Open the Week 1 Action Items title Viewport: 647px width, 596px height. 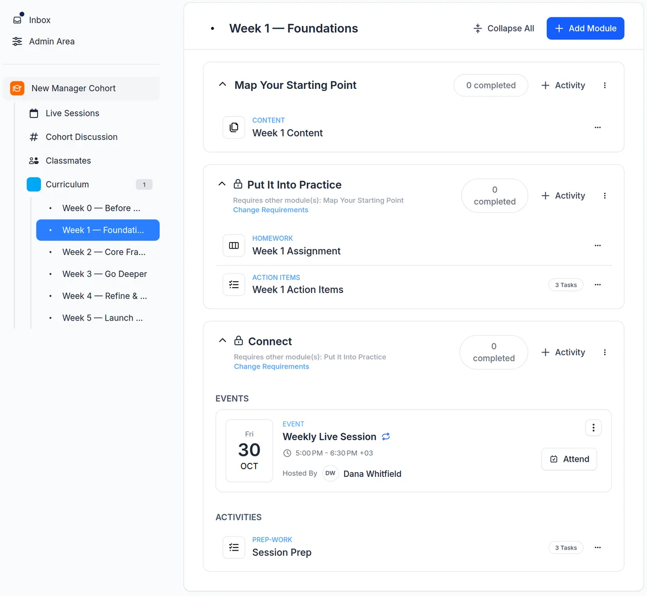pyautogui.click(x=298, y=290)
